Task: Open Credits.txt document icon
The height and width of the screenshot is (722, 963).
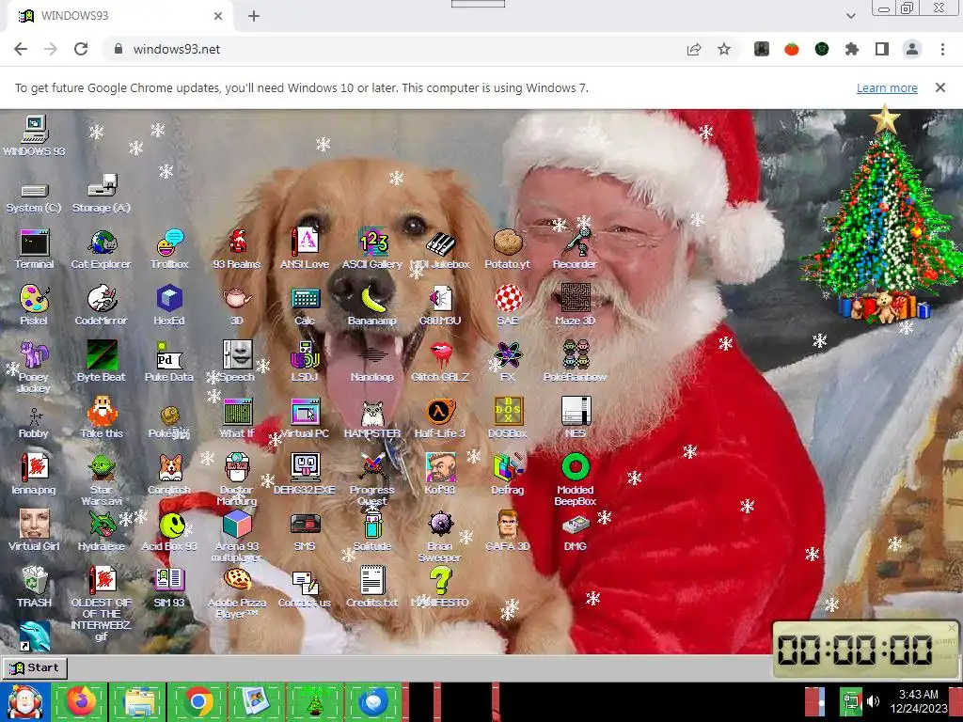Action: 372,587
